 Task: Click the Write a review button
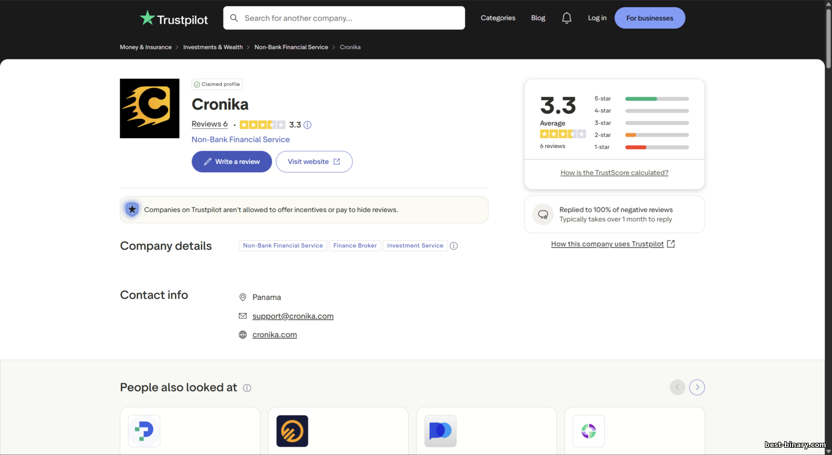point(232,161)
